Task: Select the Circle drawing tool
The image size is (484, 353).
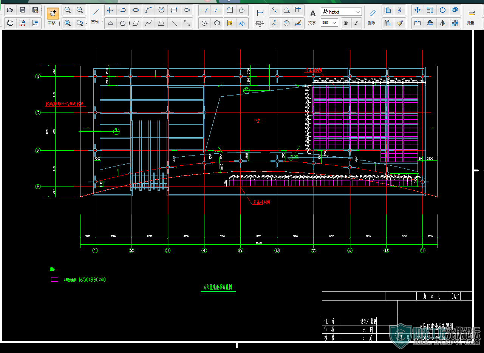Action: click(161, 10)
